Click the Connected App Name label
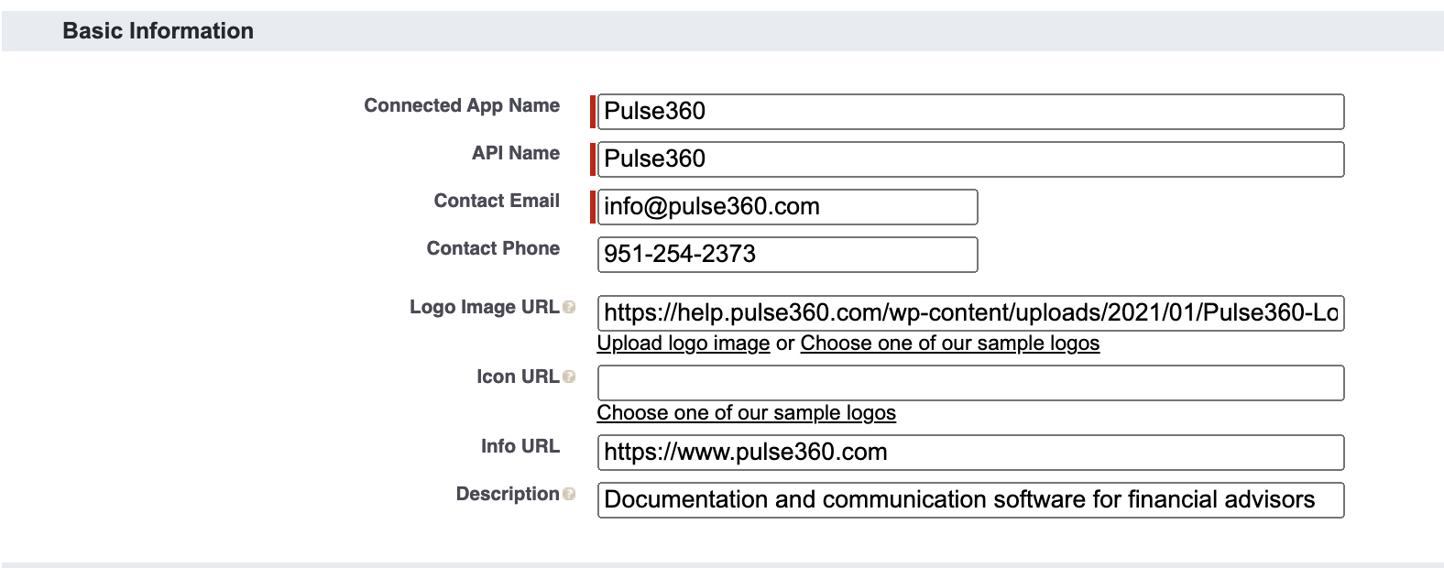The width and height of the screenshot is (1444, 568). [x=462, y=105]
